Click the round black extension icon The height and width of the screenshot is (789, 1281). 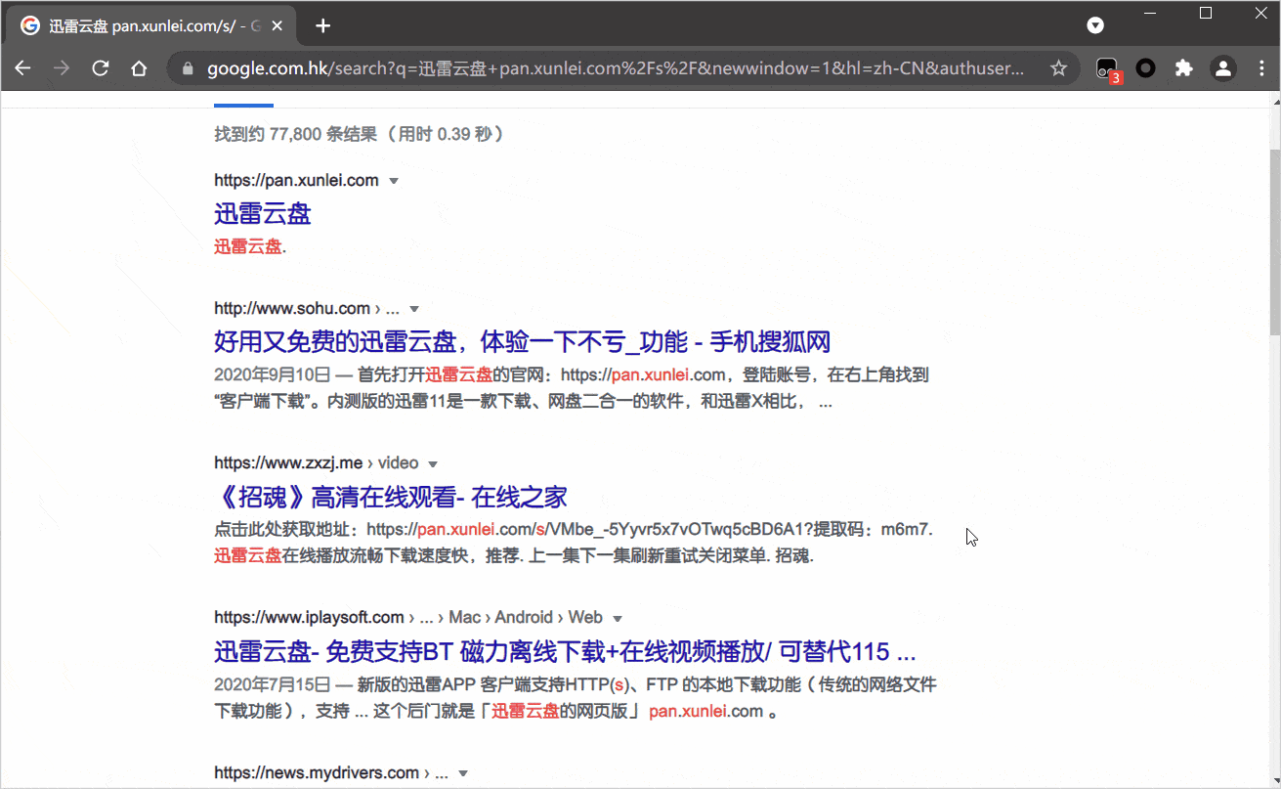pyautogui.click(x=1145, y=68)
